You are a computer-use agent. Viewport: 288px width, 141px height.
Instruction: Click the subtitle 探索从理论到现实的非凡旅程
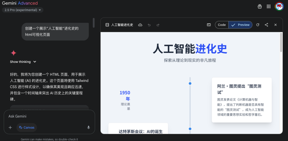click(x=190, y=60)
